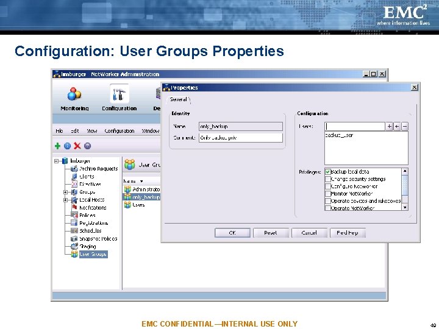Click the Name column sort arrow
Image resolution: width=439 pixels, height=329 pixels.
click(141, 182)
